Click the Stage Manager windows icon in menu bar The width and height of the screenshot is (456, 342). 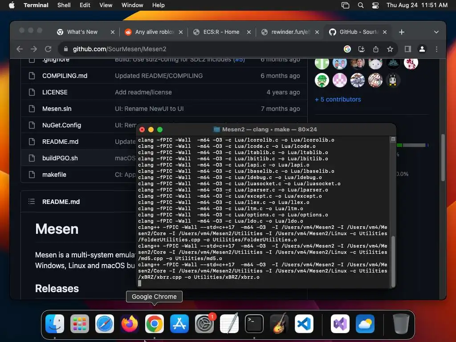(x=345, y=5)
